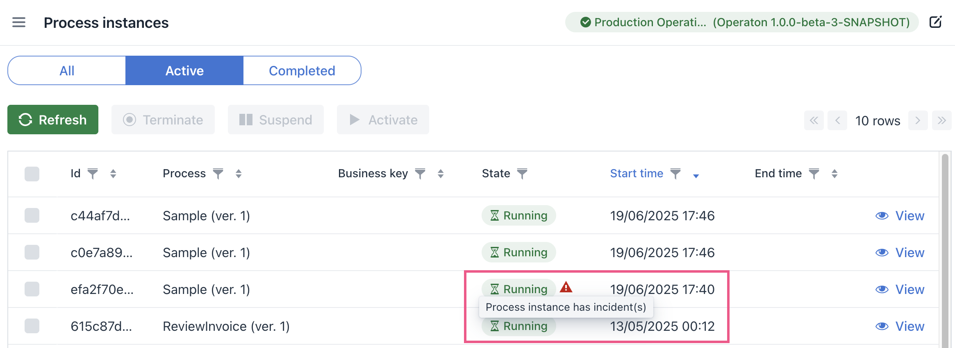Screen dimensions: 955x348
Task: Filter the Process column
Action: tap(218, 174)
